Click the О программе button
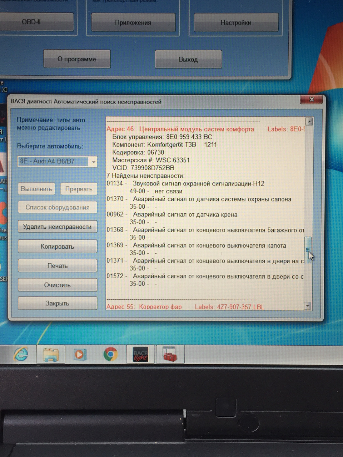343x457 pixels. click(77, 59)
